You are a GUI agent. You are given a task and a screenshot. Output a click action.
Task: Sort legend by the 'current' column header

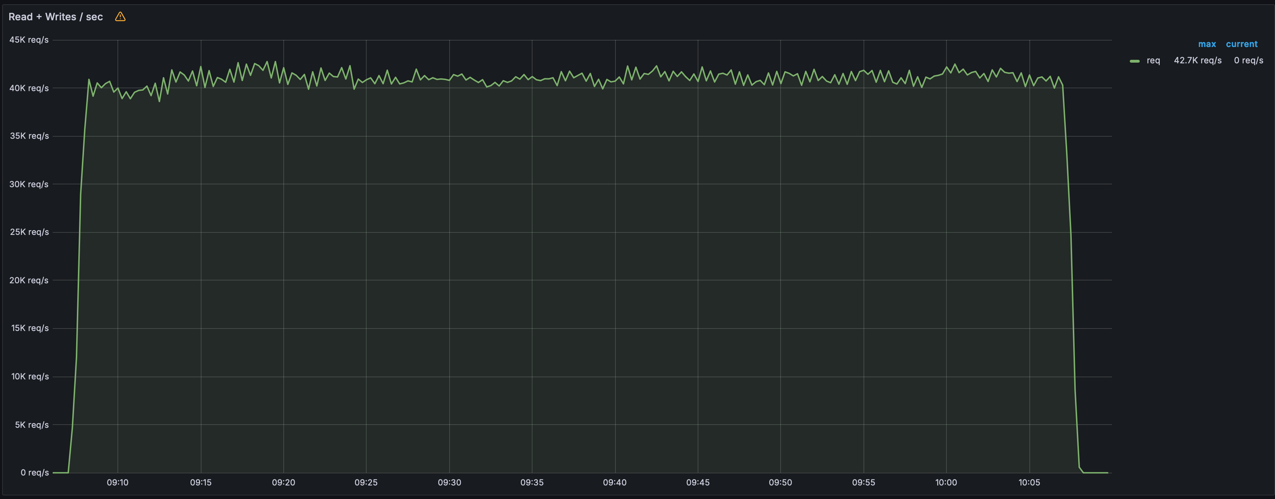tap(1241, 44)
